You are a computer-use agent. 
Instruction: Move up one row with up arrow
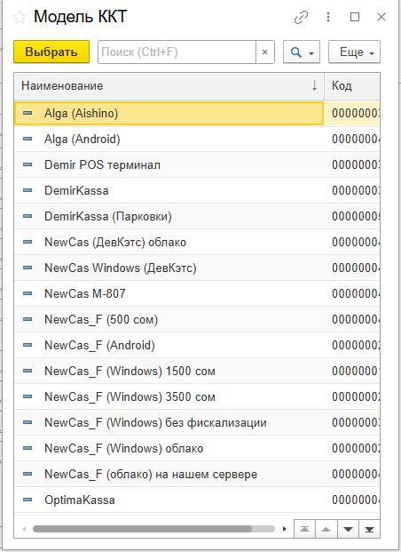coord(326,529)
